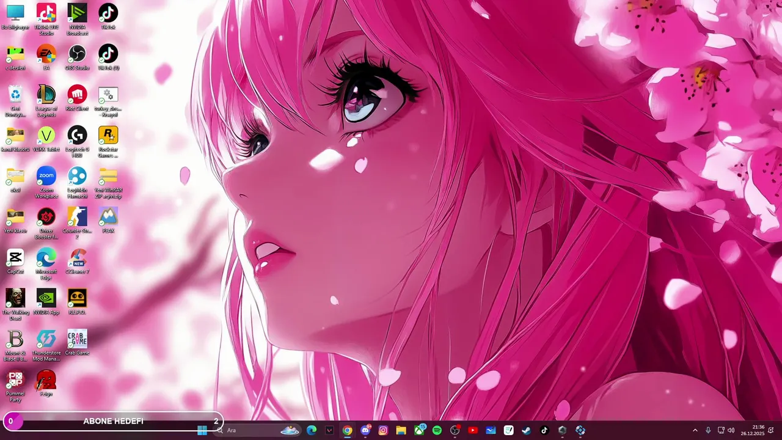782x440 pixels.
Task: Open the notification bell icon
Action: pyautogui.click(x=771, y=430)
